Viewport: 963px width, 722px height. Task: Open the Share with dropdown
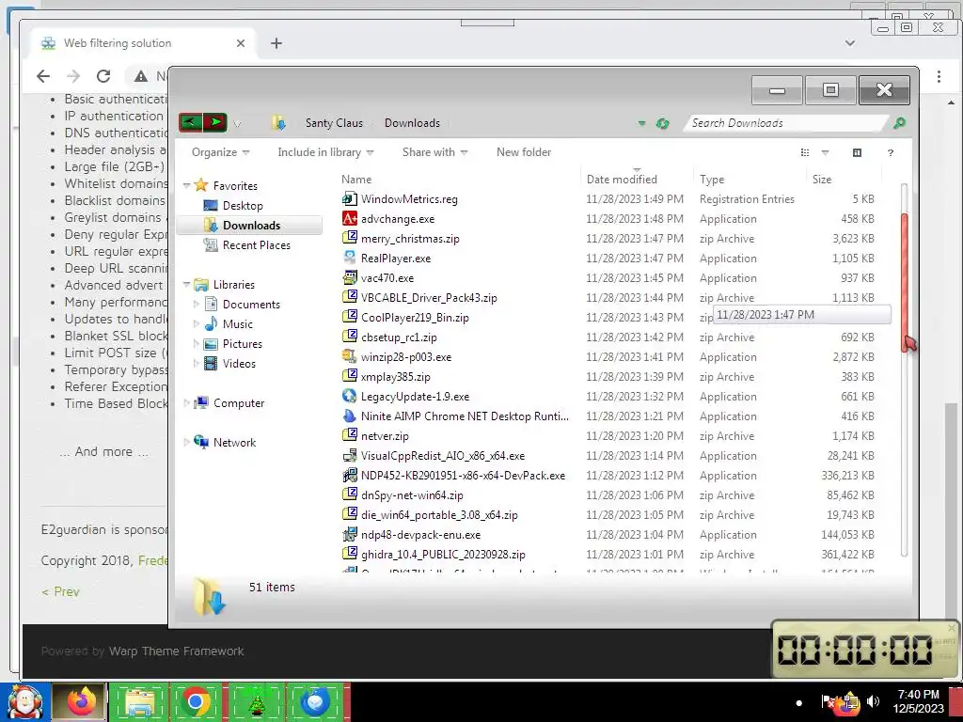tap(434, 152)
